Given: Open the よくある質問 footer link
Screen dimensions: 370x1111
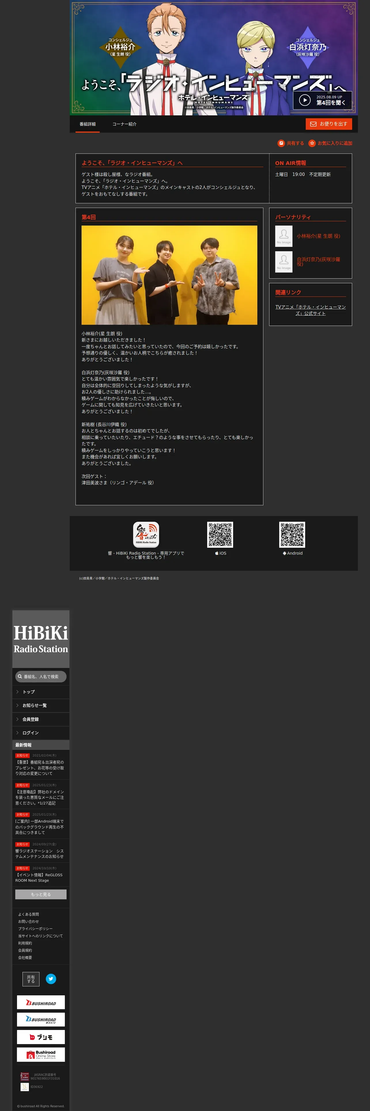Looking at the screenshot, I should [x=29, y=914].
